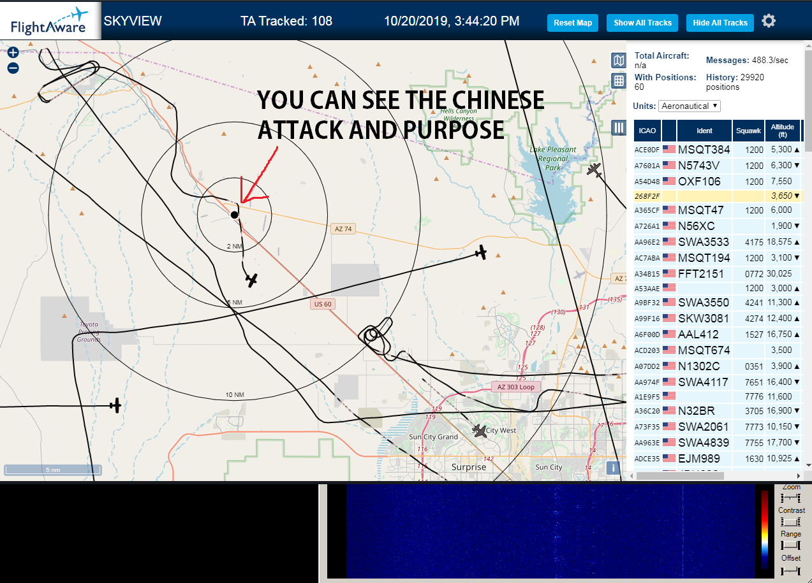The width and height of the screenshot is (812, 583).
Task: Select the SKW3081 aircraft row
Action: point(718,318)
